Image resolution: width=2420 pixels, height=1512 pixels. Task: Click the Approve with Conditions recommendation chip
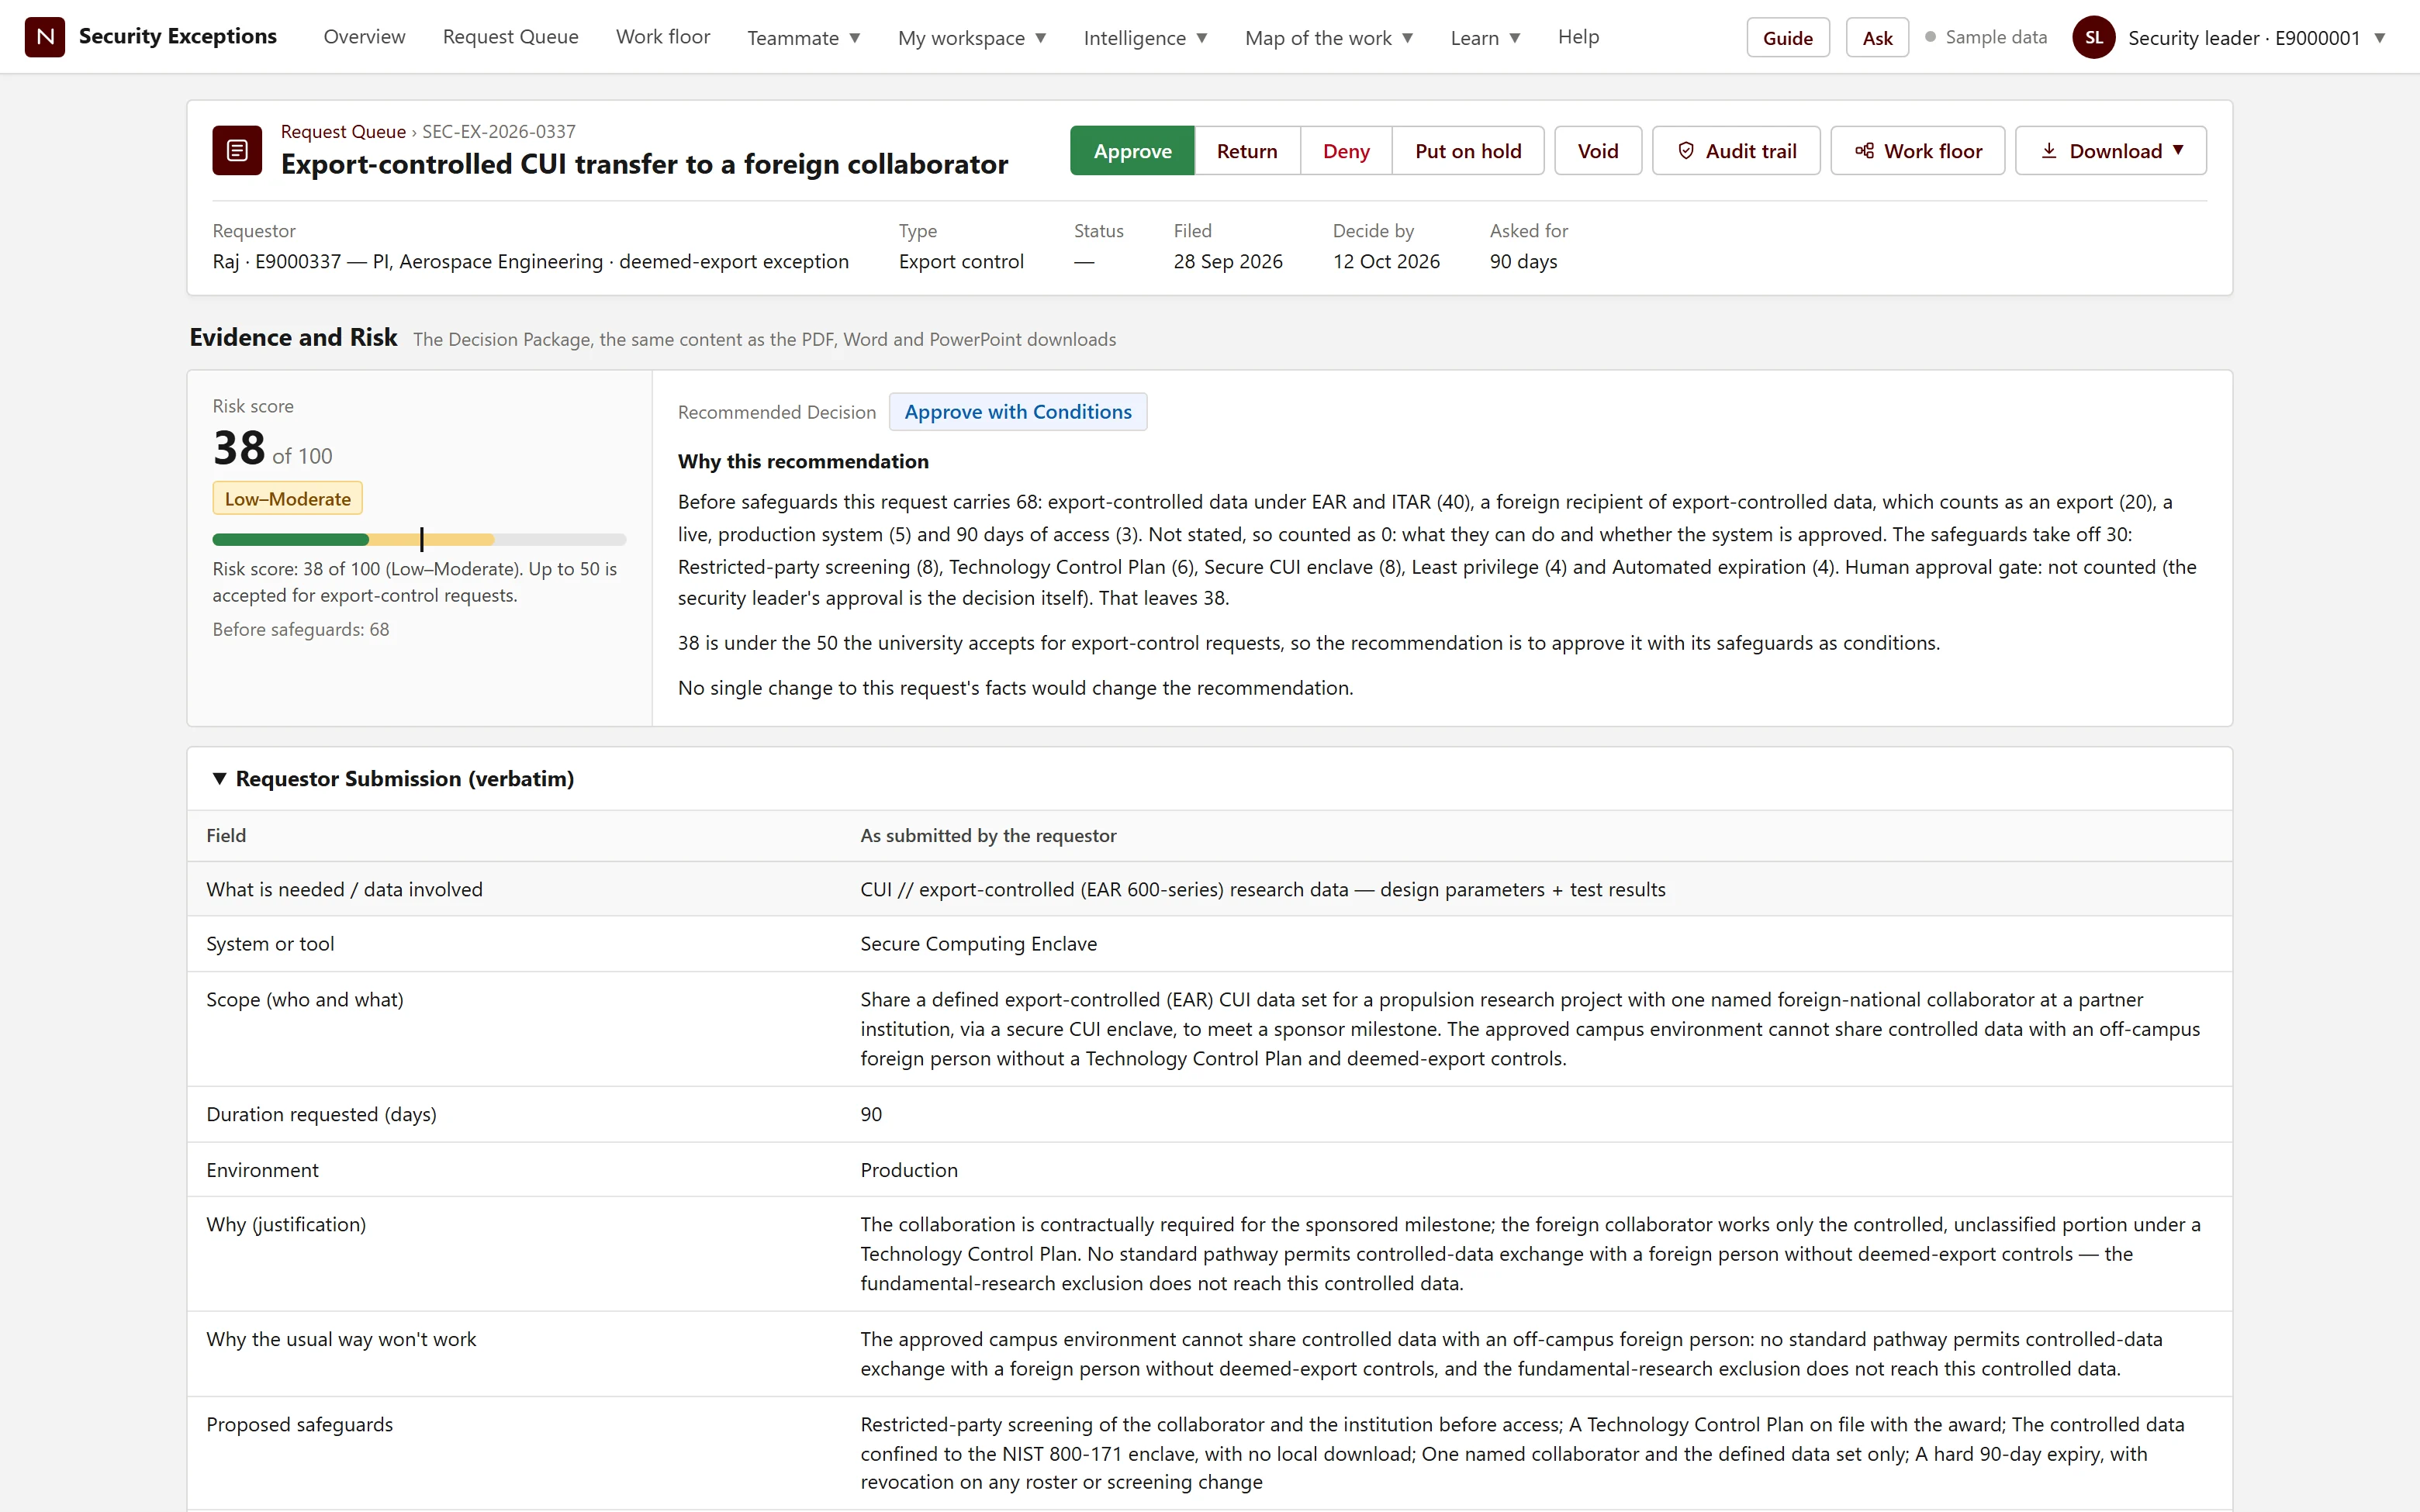1018,412
